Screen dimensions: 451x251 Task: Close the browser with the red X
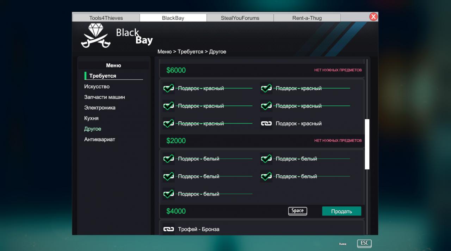[x=373, y=17]
